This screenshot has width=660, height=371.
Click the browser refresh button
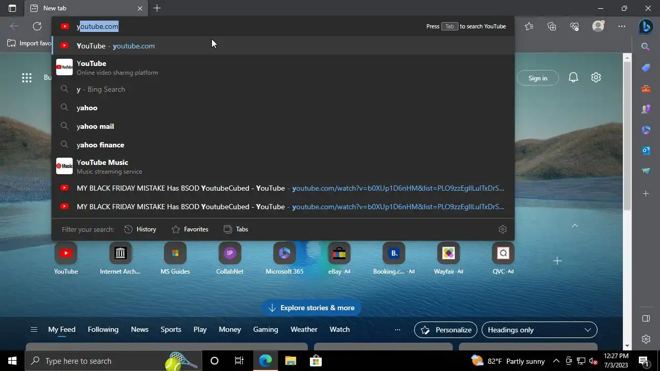tap(37, 26)
